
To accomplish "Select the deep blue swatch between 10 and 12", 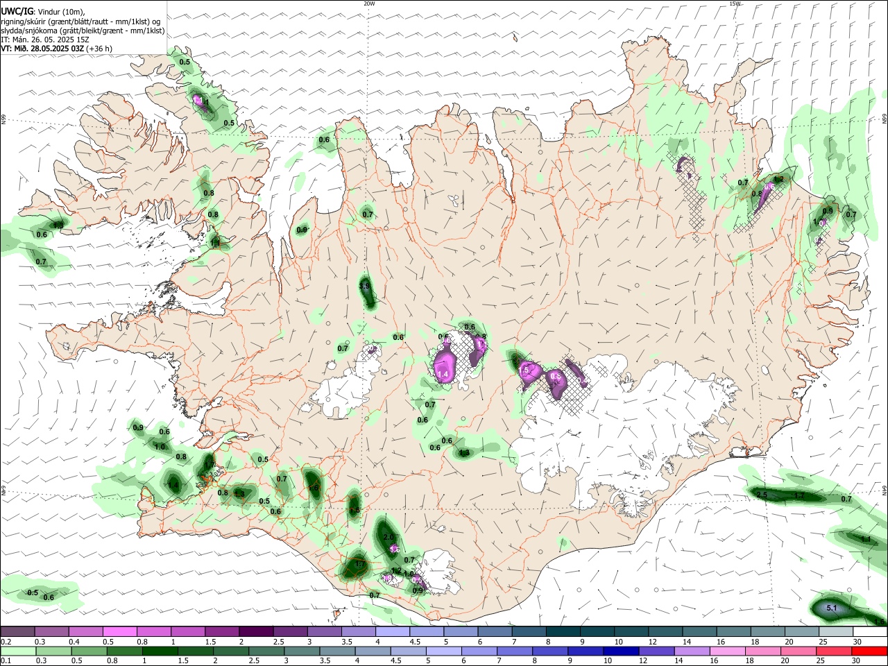I will [620, 651].
